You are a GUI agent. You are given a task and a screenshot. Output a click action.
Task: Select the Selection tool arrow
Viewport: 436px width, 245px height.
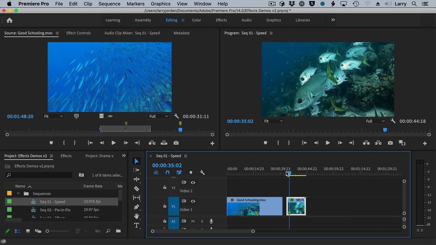pyautogui.click(x=137, y=161)
